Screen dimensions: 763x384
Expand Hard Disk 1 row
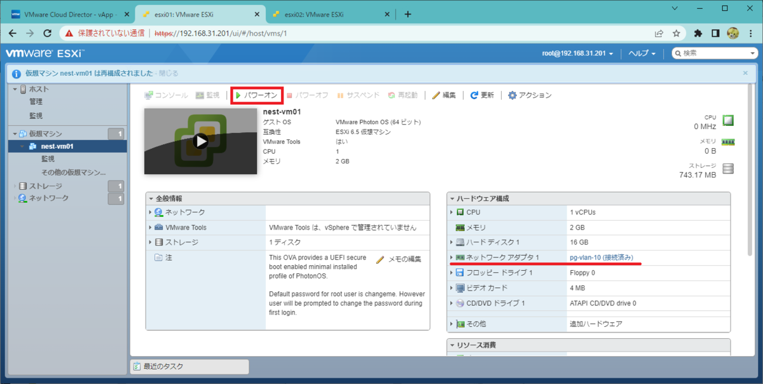tap(452, 242)
